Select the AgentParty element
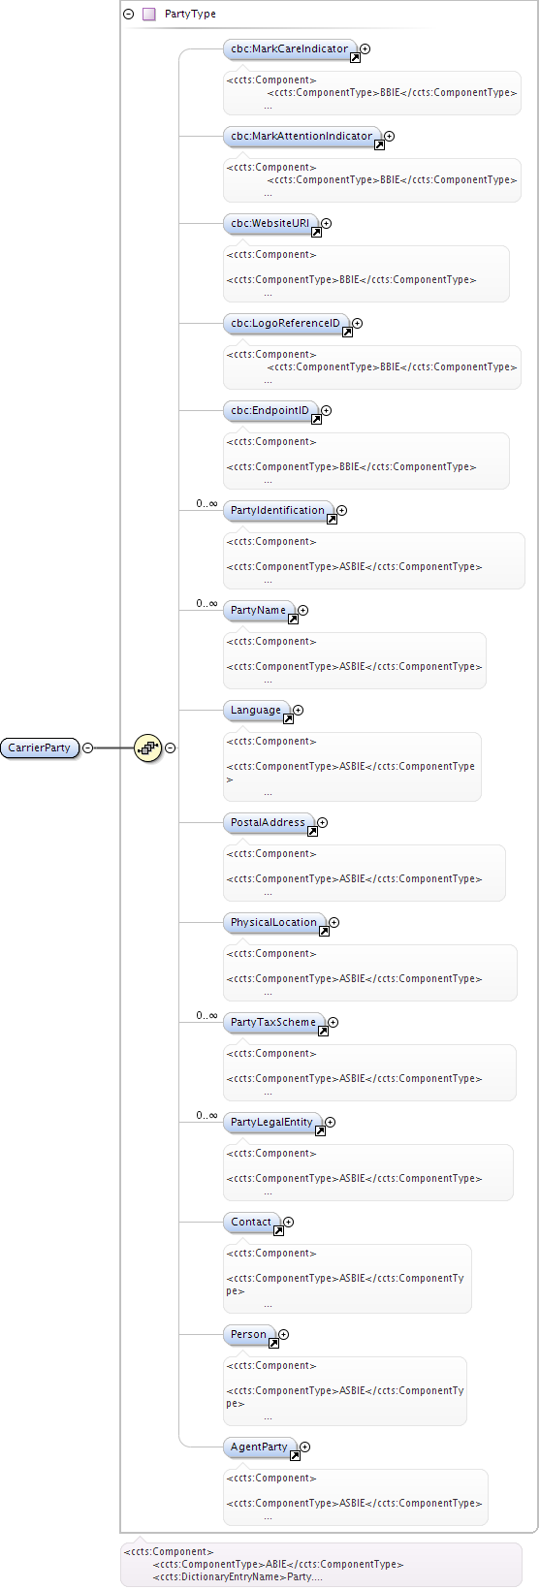Viewport: 540px width, 1590px height. click(x=260, y=1447)
